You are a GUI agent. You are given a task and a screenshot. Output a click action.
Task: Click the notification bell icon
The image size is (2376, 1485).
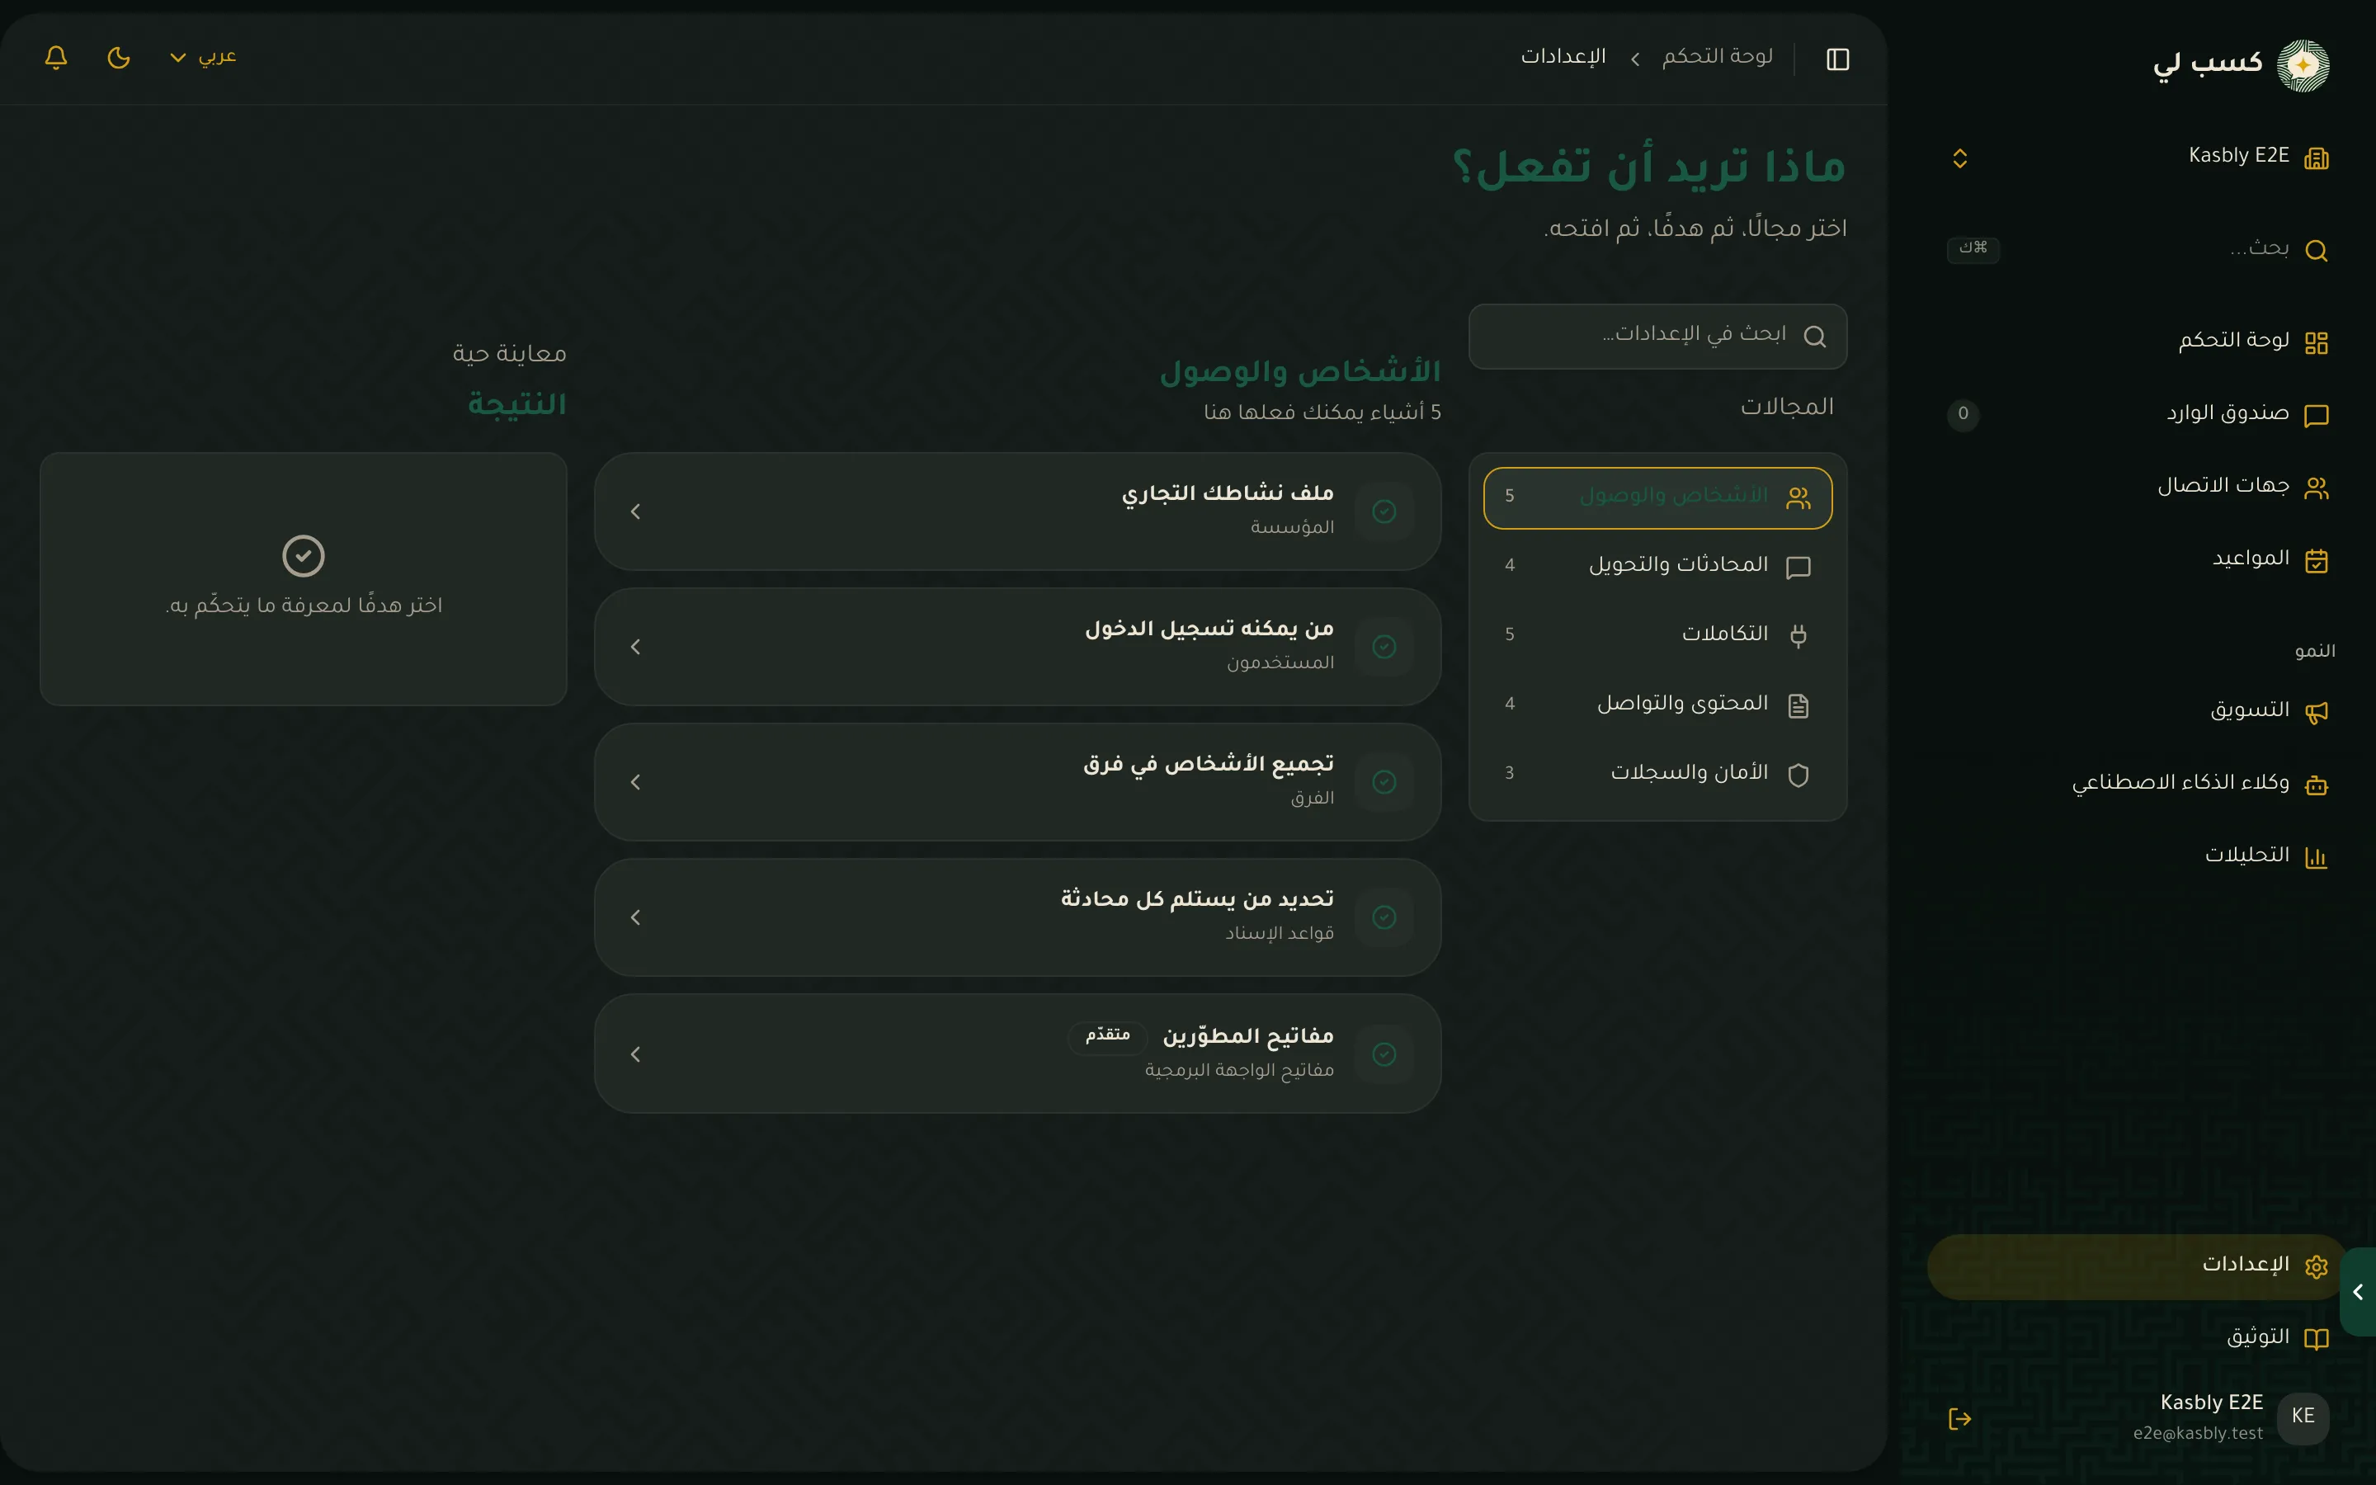(x=56, y=57)
